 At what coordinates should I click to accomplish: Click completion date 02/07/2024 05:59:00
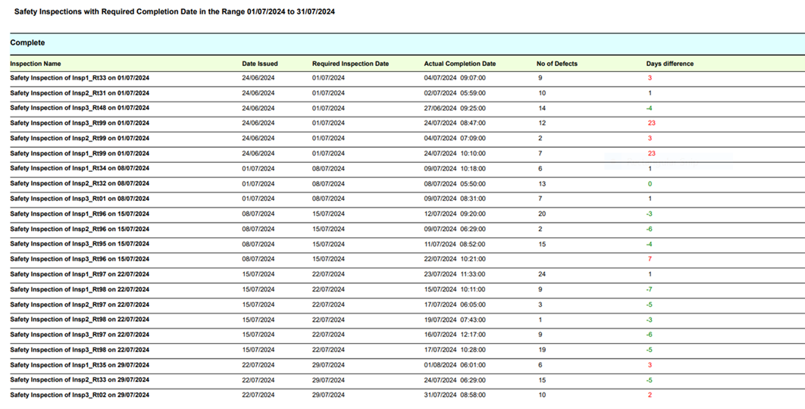455,93
